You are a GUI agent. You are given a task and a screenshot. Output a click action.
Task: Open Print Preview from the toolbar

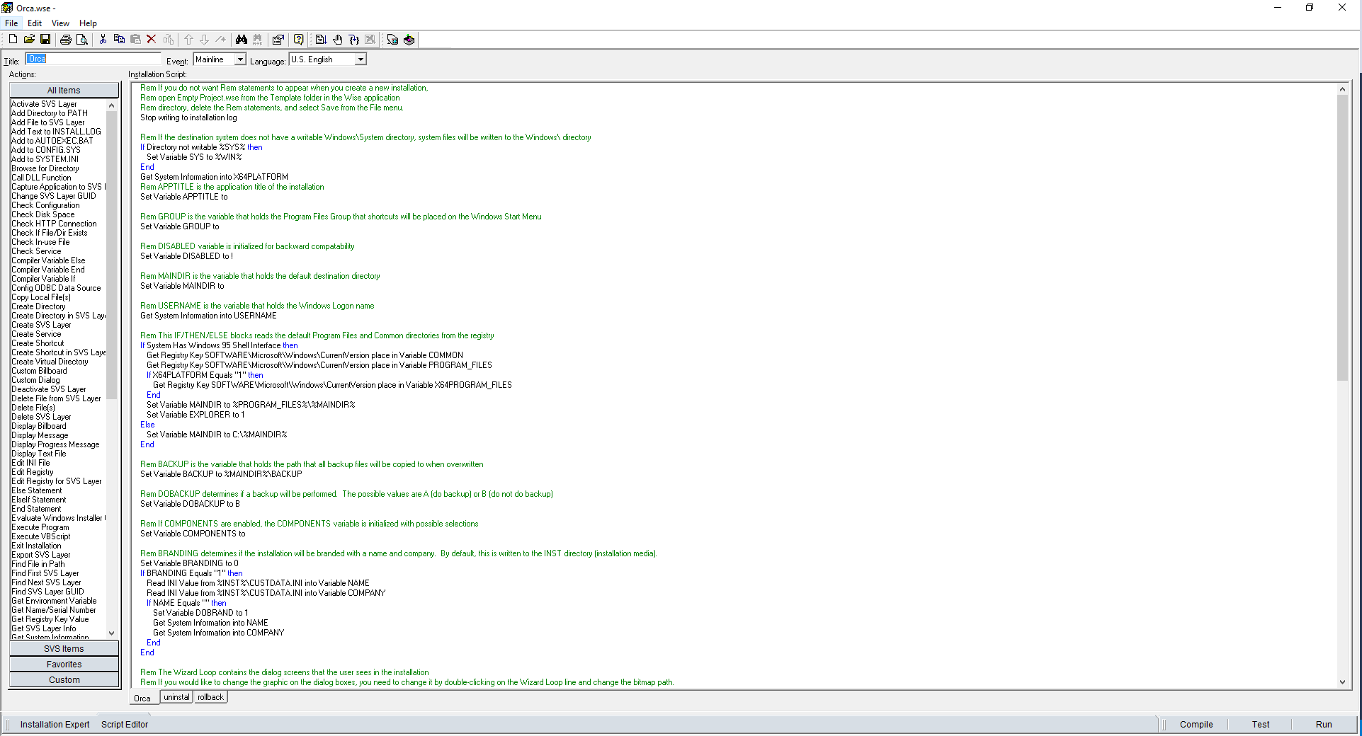82,40
